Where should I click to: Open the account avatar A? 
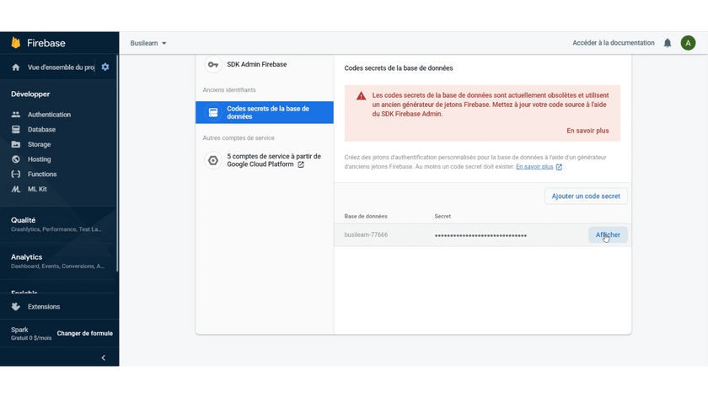coord(688,43)
